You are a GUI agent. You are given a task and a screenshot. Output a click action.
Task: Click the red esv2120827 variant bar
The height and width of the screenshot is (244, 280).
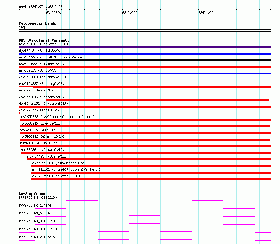pyautogui.click(x=152, y=87)
